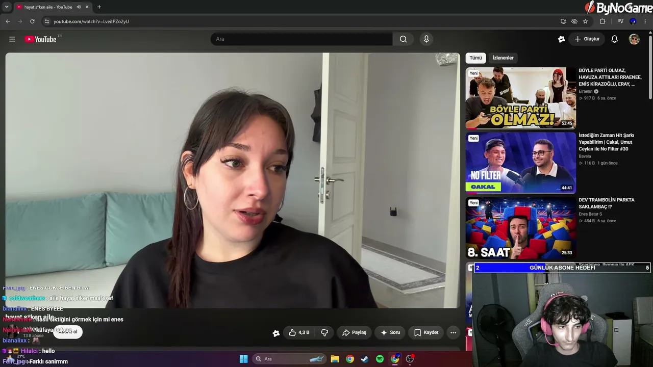Open the three-dot more actions menu under video
Screen dimensions: 653x367
point(453,332)
